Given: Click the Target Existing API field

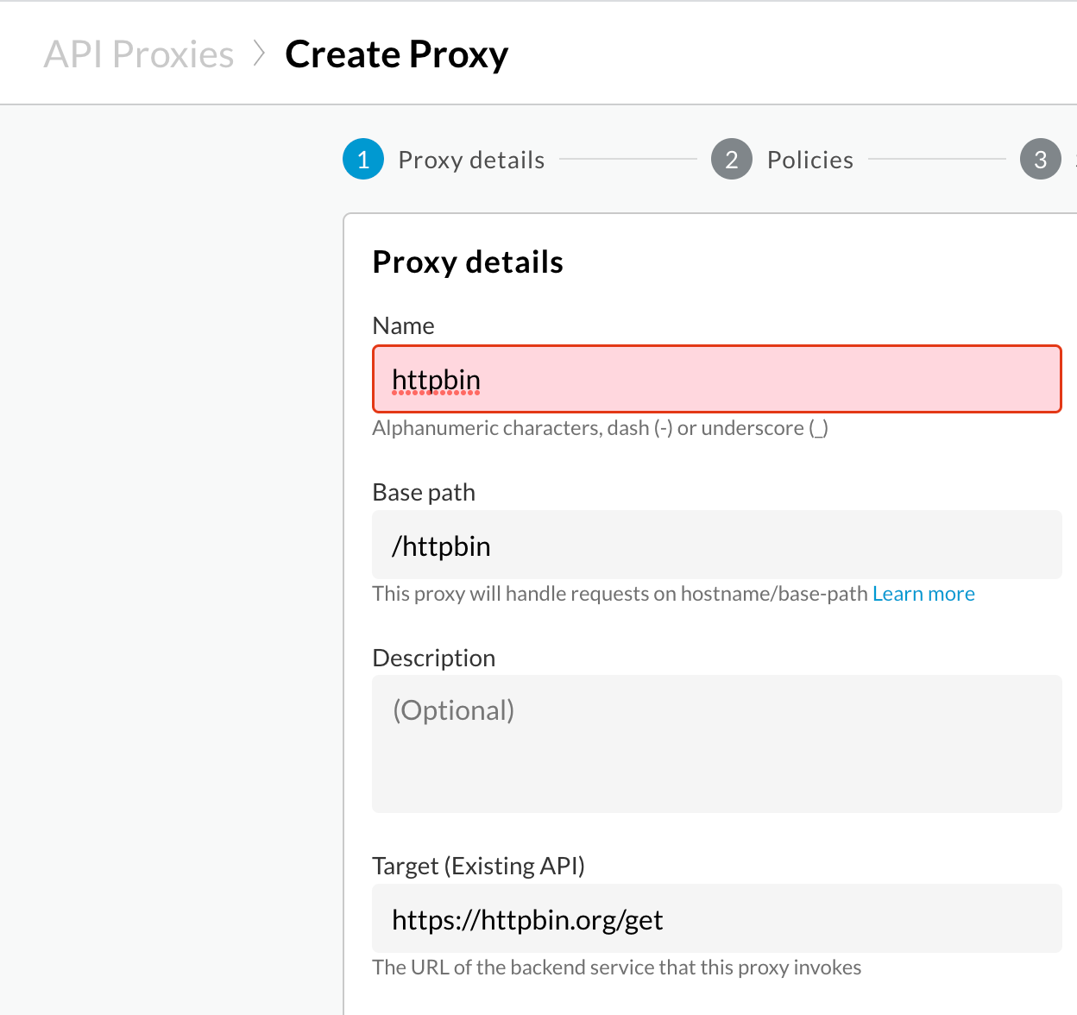Looking at the screenshot, I should pos(716,918).
